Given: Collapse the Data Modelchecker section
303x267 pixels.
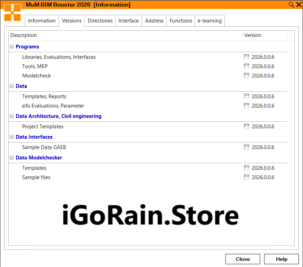Looking at the screenshot, I should (12, 158).
